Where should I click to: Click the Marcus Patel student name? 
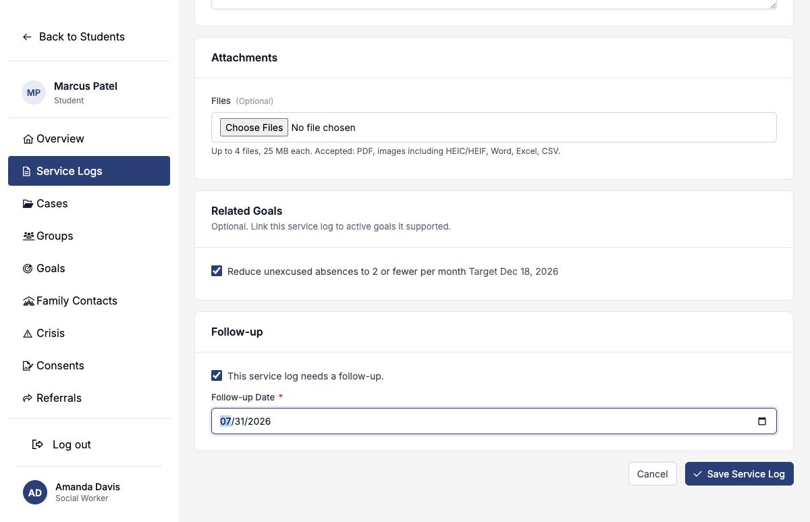tap(86, 86)
